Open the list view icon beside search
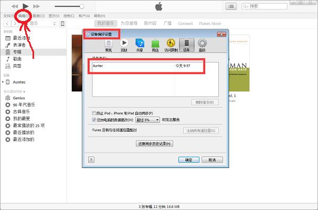This screenshot has height=210, width=318. coord(231,6)
